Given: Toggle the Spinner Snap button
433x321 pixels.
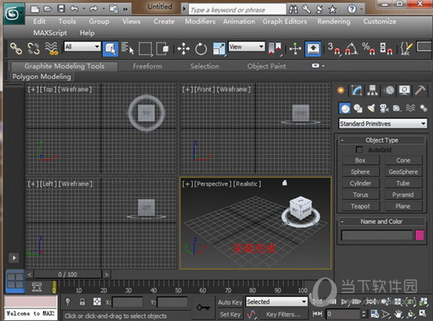Looking at the screenshot, I should pos(386,49).
